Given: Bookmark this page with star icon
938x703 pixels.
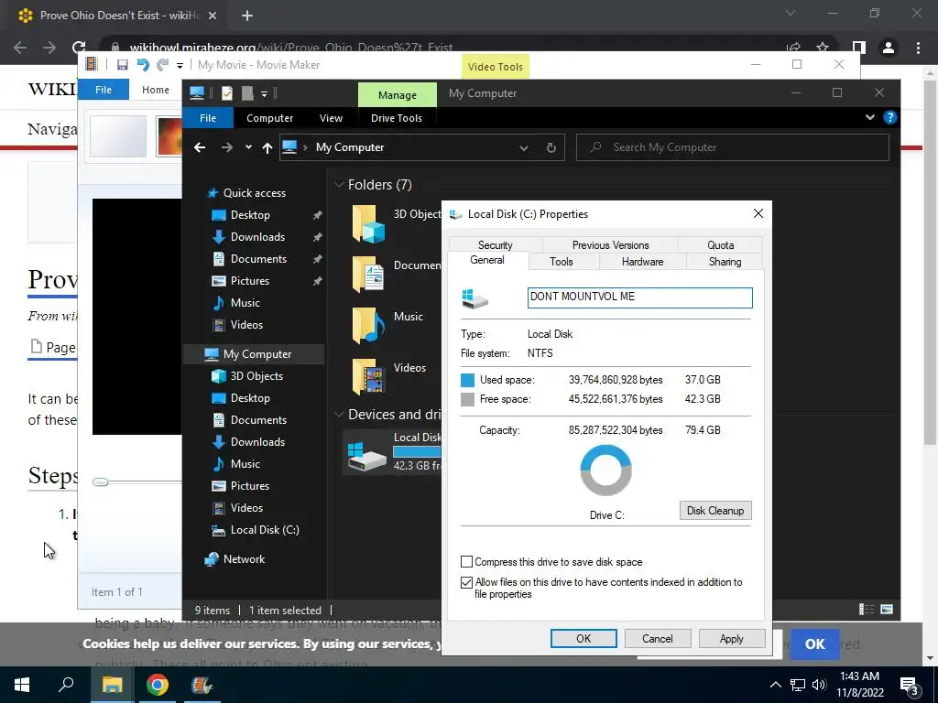Looking at the screenshot, I should (823, 48).
